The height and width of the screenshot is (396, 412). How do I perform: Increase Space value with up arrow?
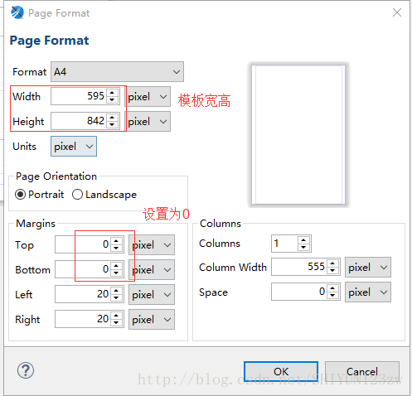point(332,288)
